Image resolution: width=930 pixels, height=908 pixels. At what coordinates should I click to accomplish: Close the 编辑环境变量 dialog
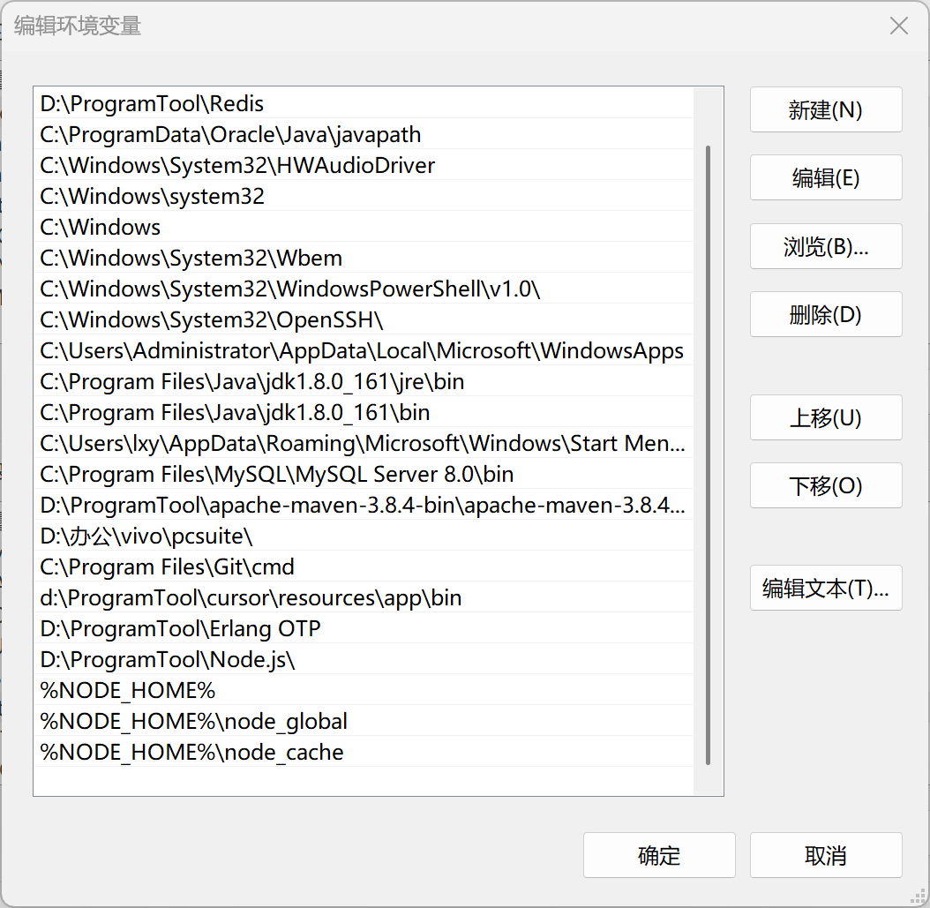coord(898,26)
